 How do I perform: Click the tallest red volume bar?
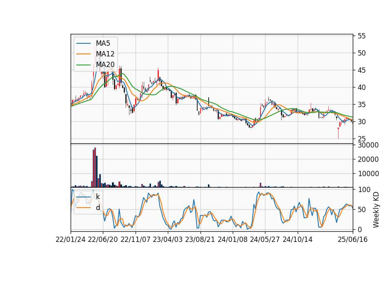95,168
